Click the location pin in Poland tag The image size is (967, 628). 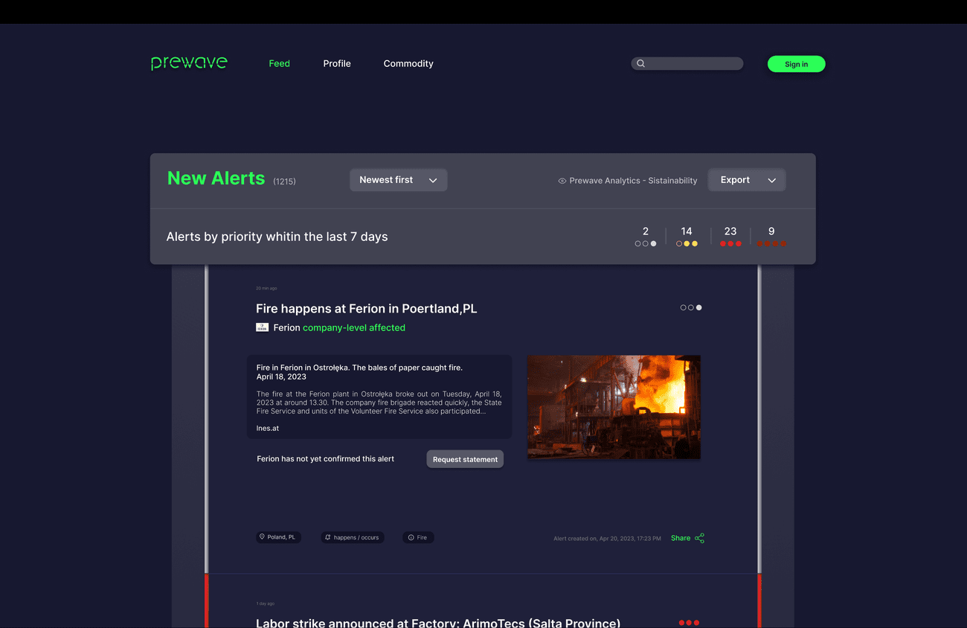coord(262,537)
